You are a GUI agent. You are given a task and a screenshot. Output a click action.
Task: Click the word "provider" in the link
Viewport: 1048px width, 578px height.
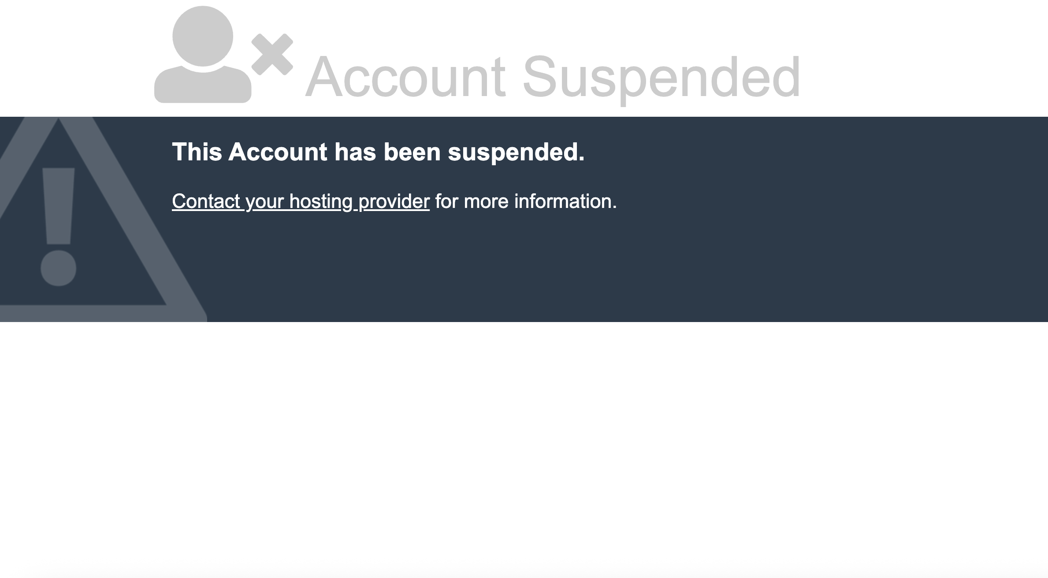pos(394,201)
